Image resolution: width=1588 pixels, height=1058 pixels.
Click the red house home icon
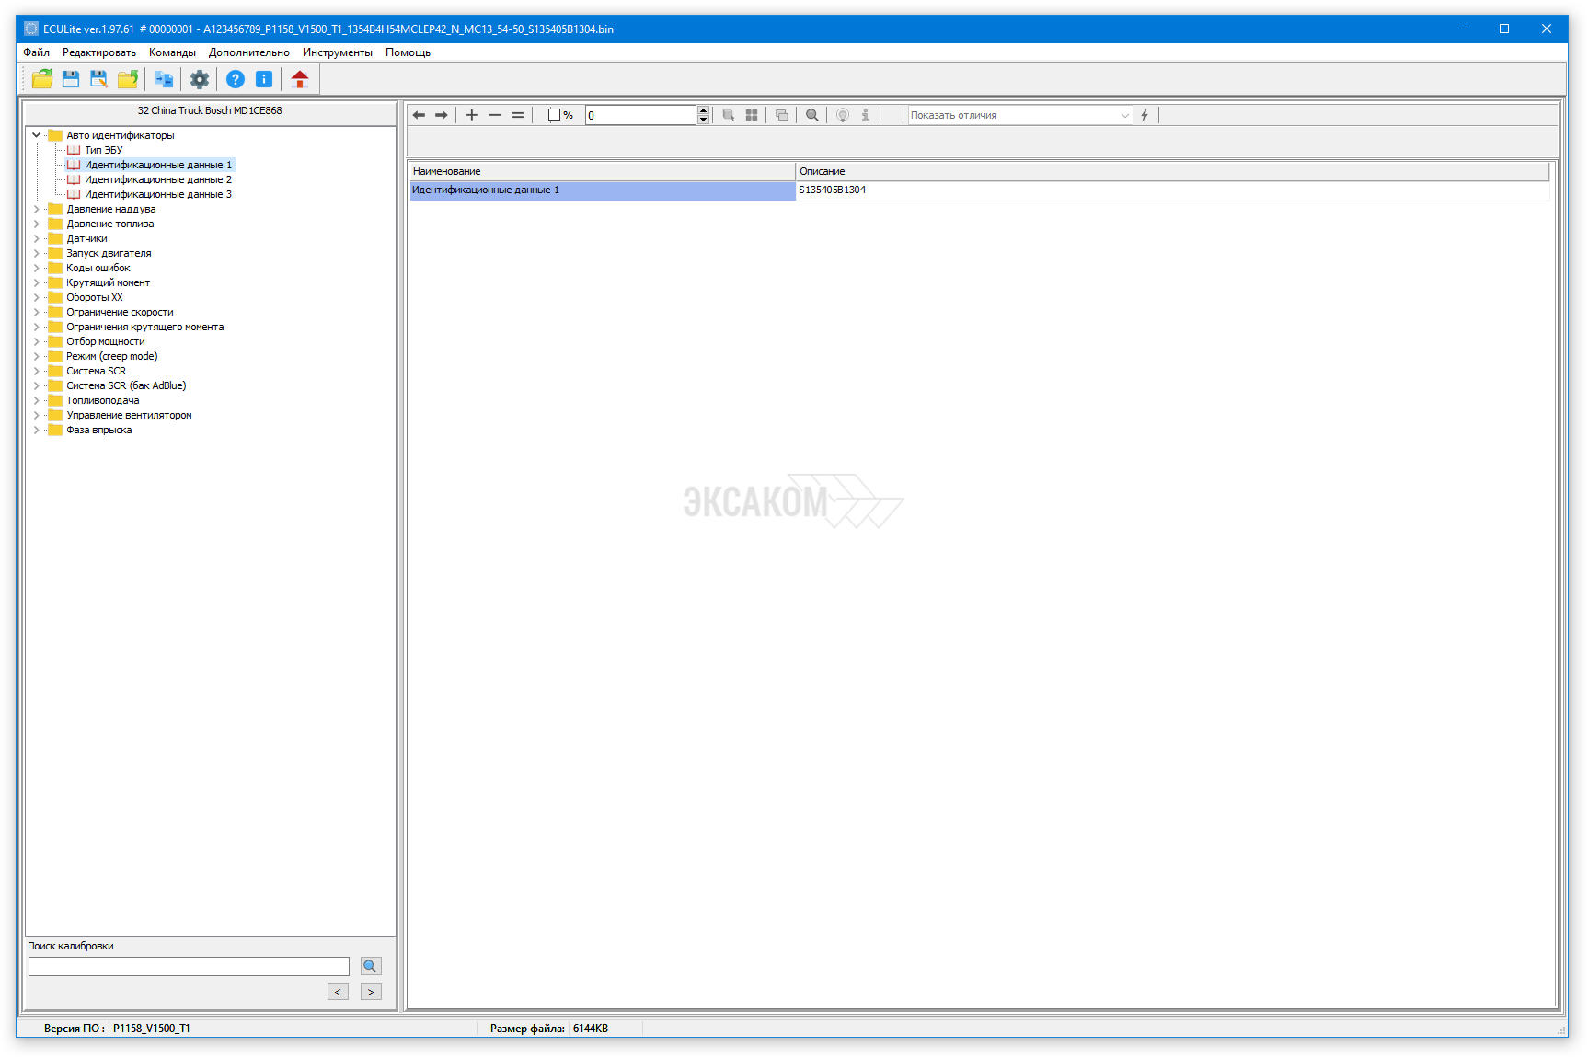click(x=300, y=79)
